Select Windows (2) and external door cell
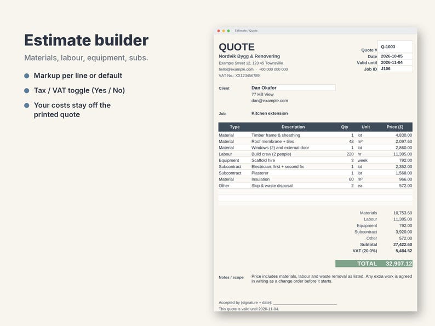The image size is (435, 326). (280, 148)
